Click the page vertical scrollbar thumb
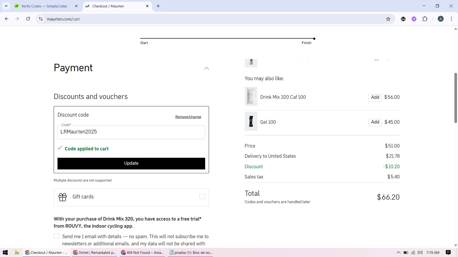This screenshot has width=458, height=257. tap(456, 98)
